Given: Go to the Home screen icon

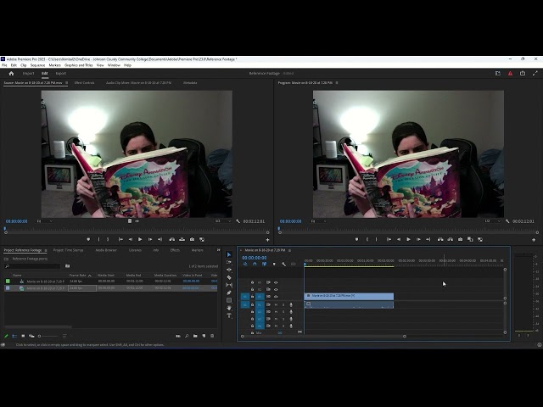Looking at the screenshot, I should click(x=11, y=74).
